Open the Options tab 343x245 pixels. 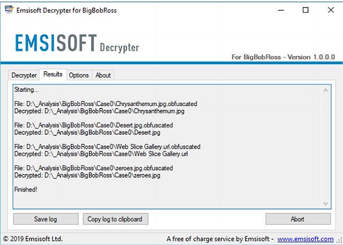click(79, 75)
